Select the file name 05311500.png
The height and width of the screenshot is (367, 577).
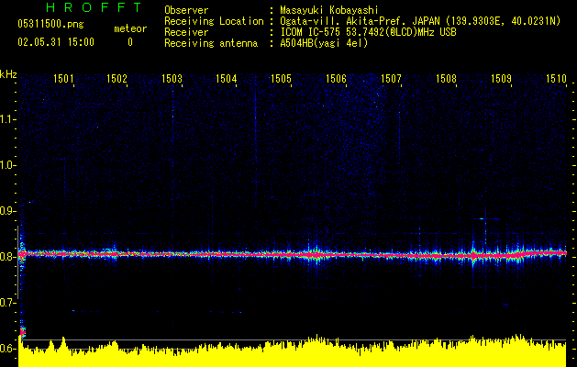tap(50, 25)
